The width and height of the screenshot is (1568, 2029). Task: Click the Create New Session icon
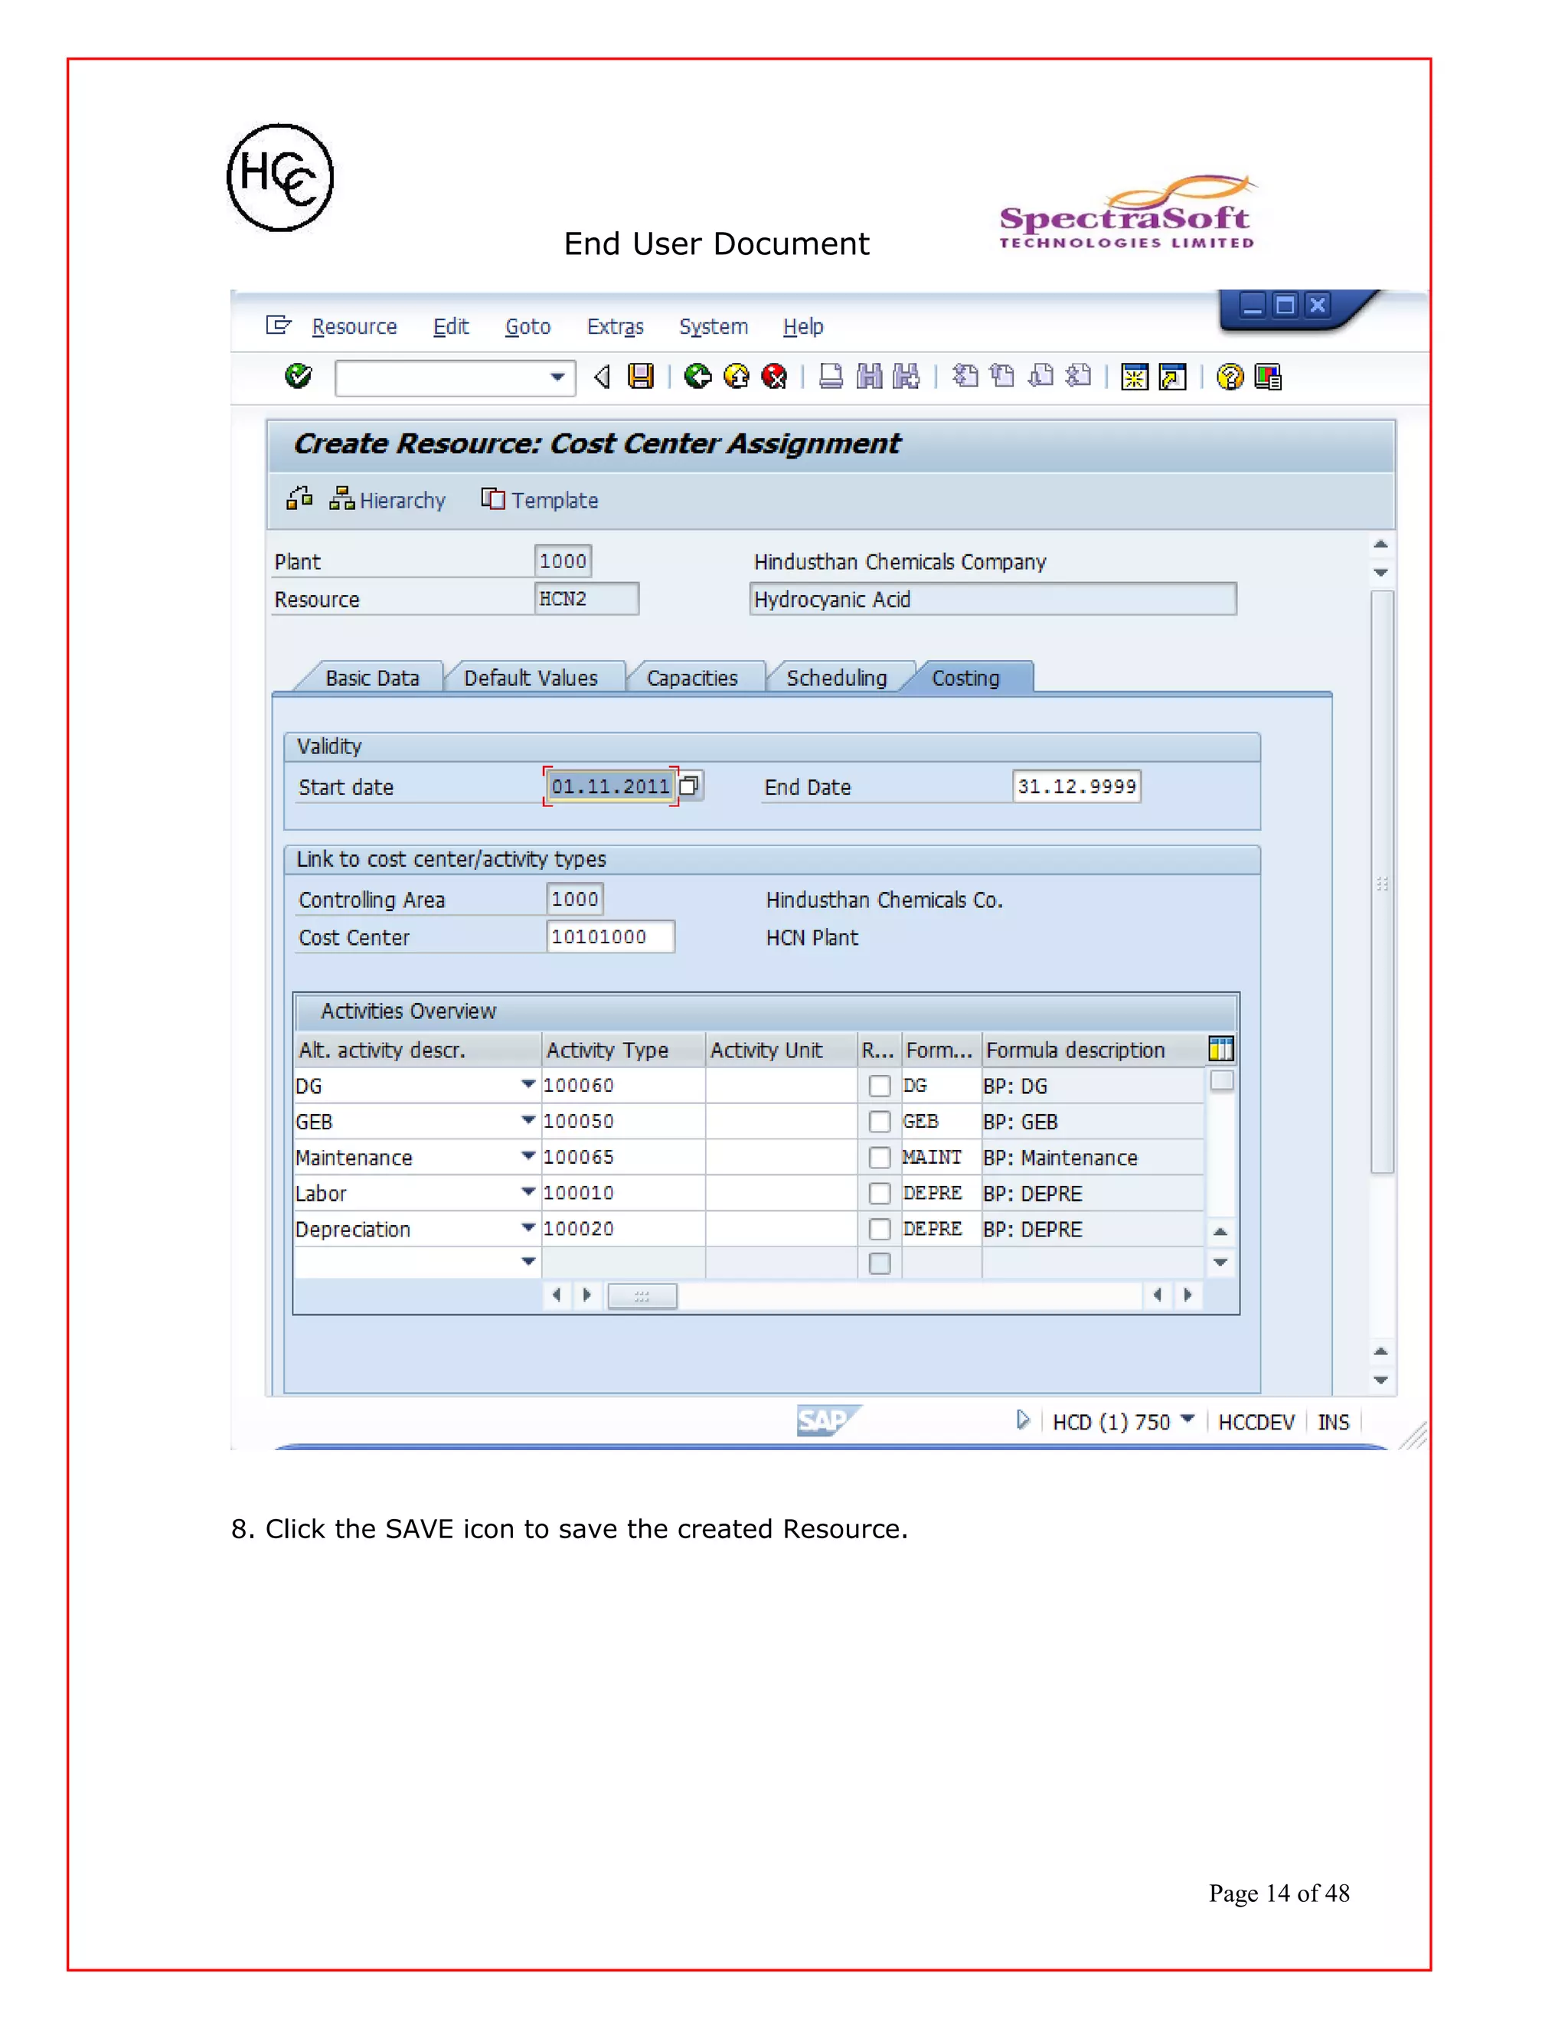(1135, 377)
